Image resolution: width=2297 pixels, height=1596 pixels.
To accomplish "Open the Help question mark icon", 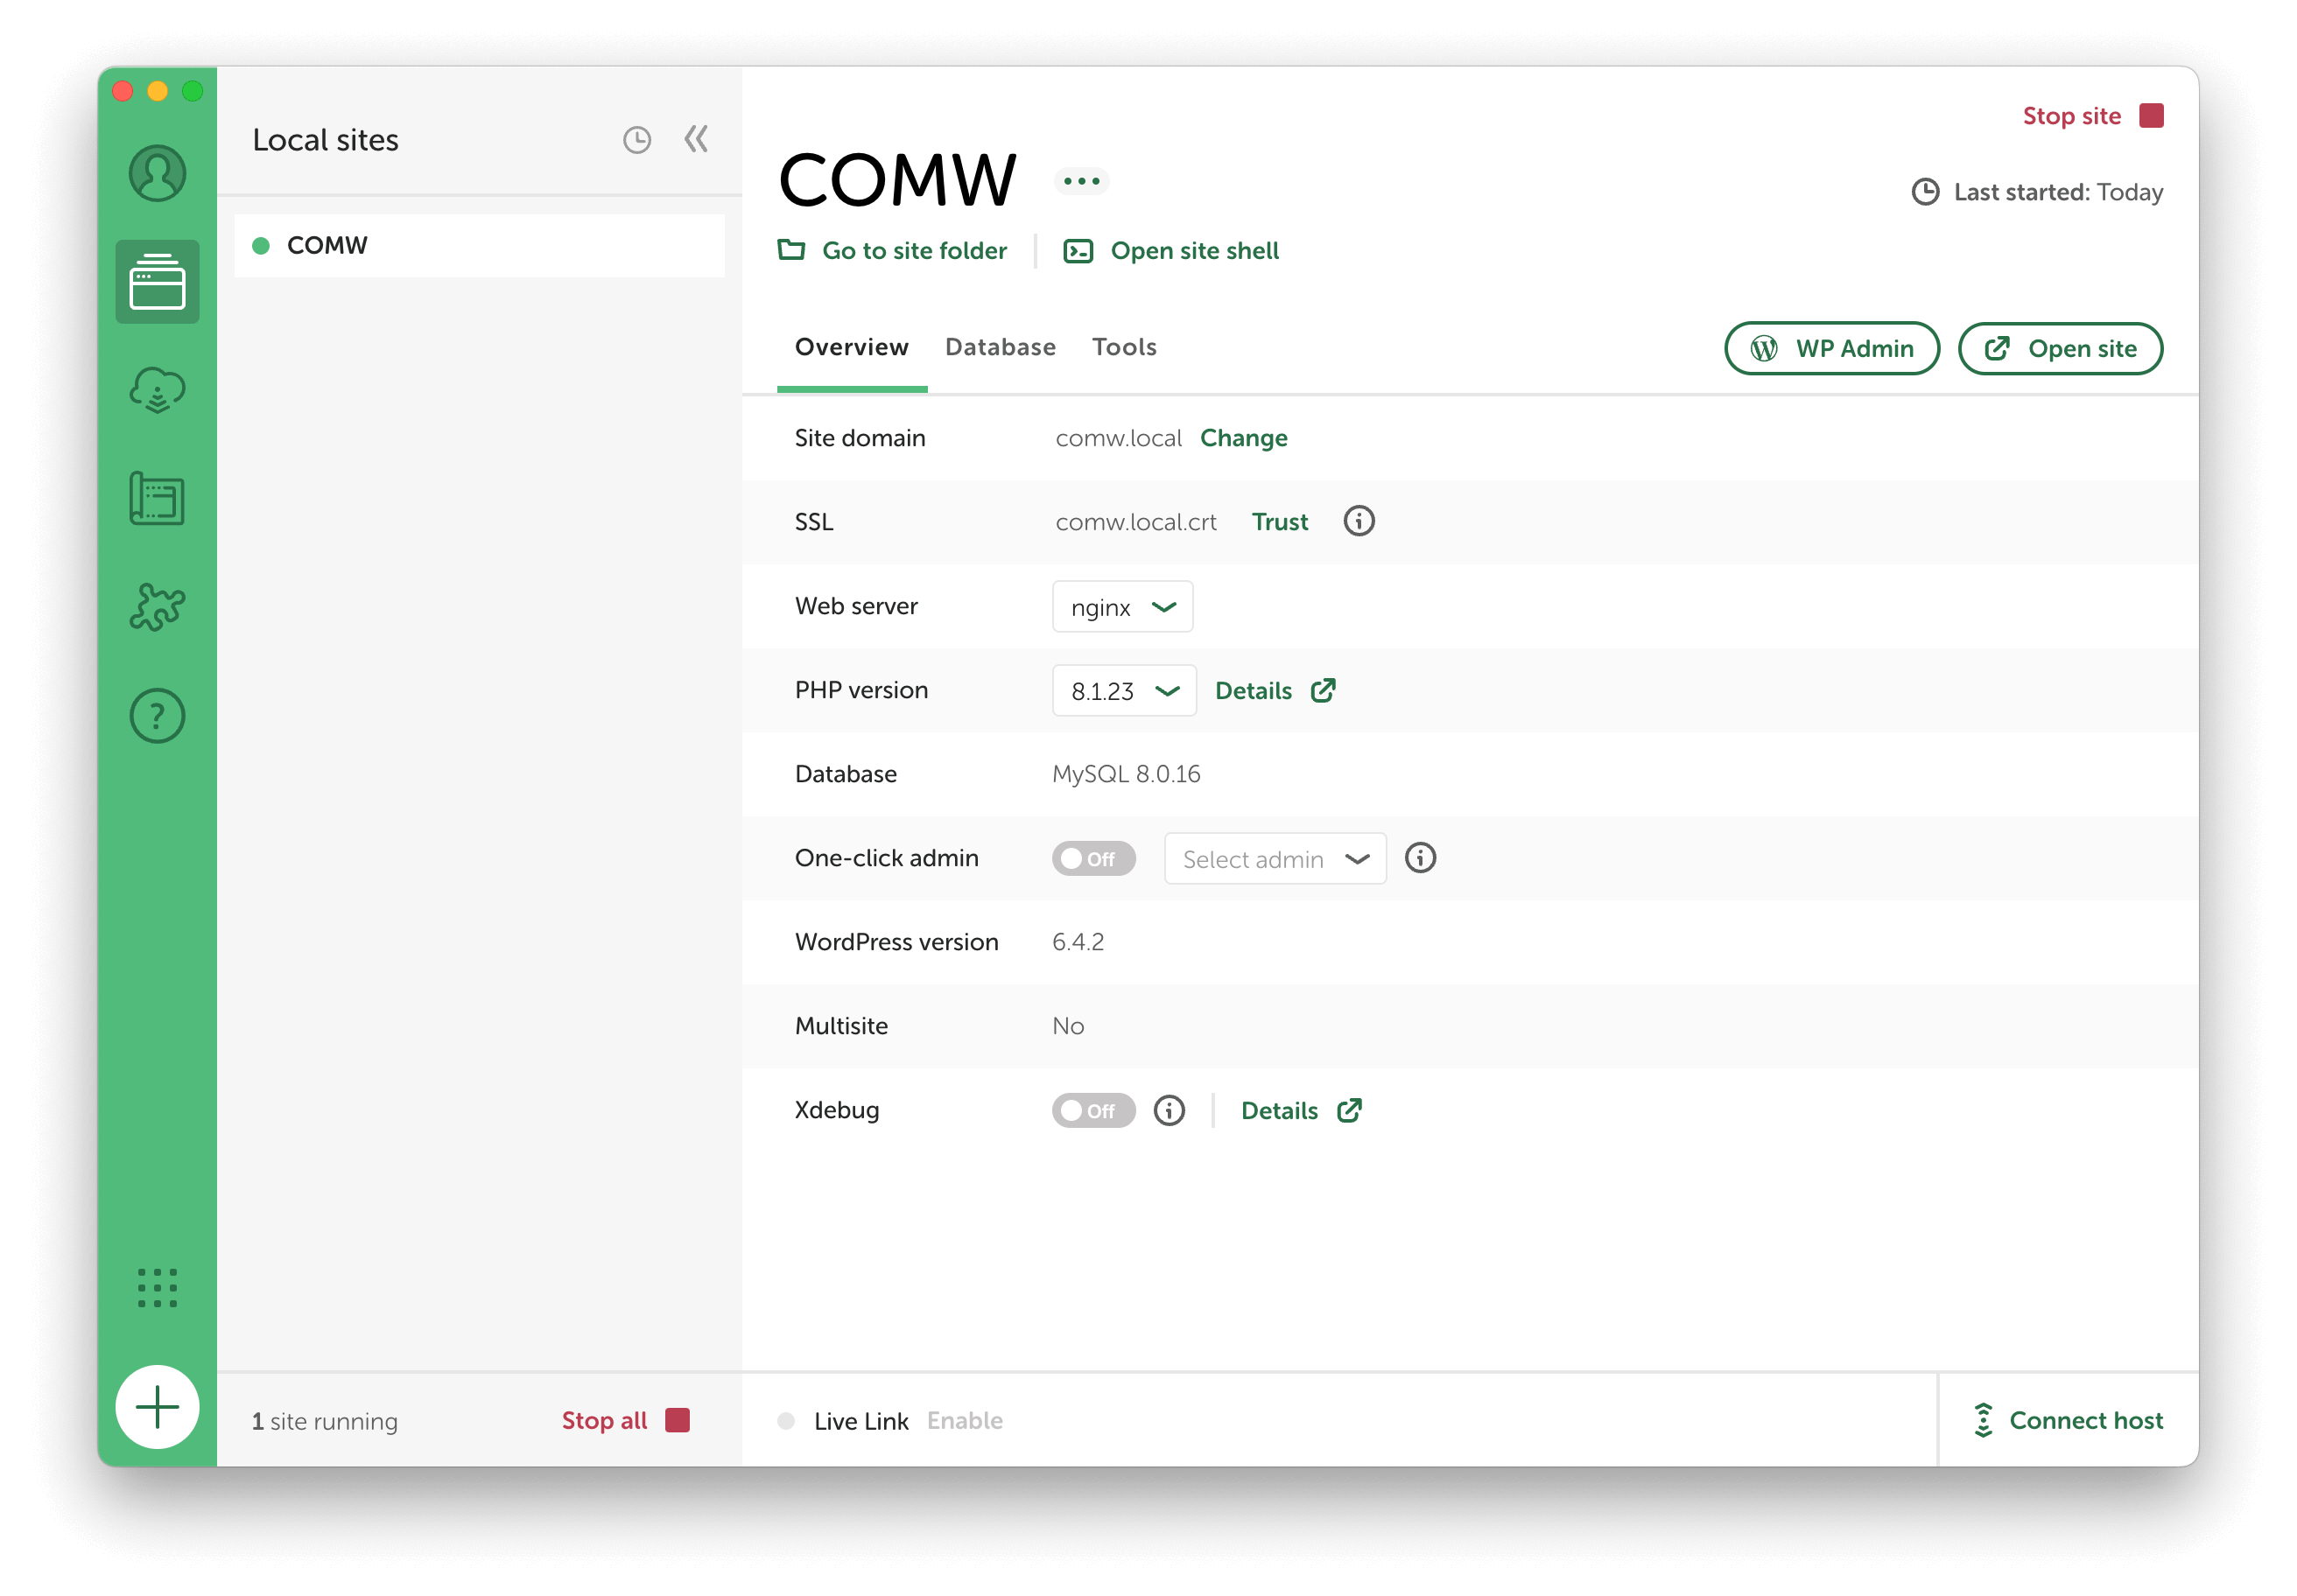I will coord(157,716).
